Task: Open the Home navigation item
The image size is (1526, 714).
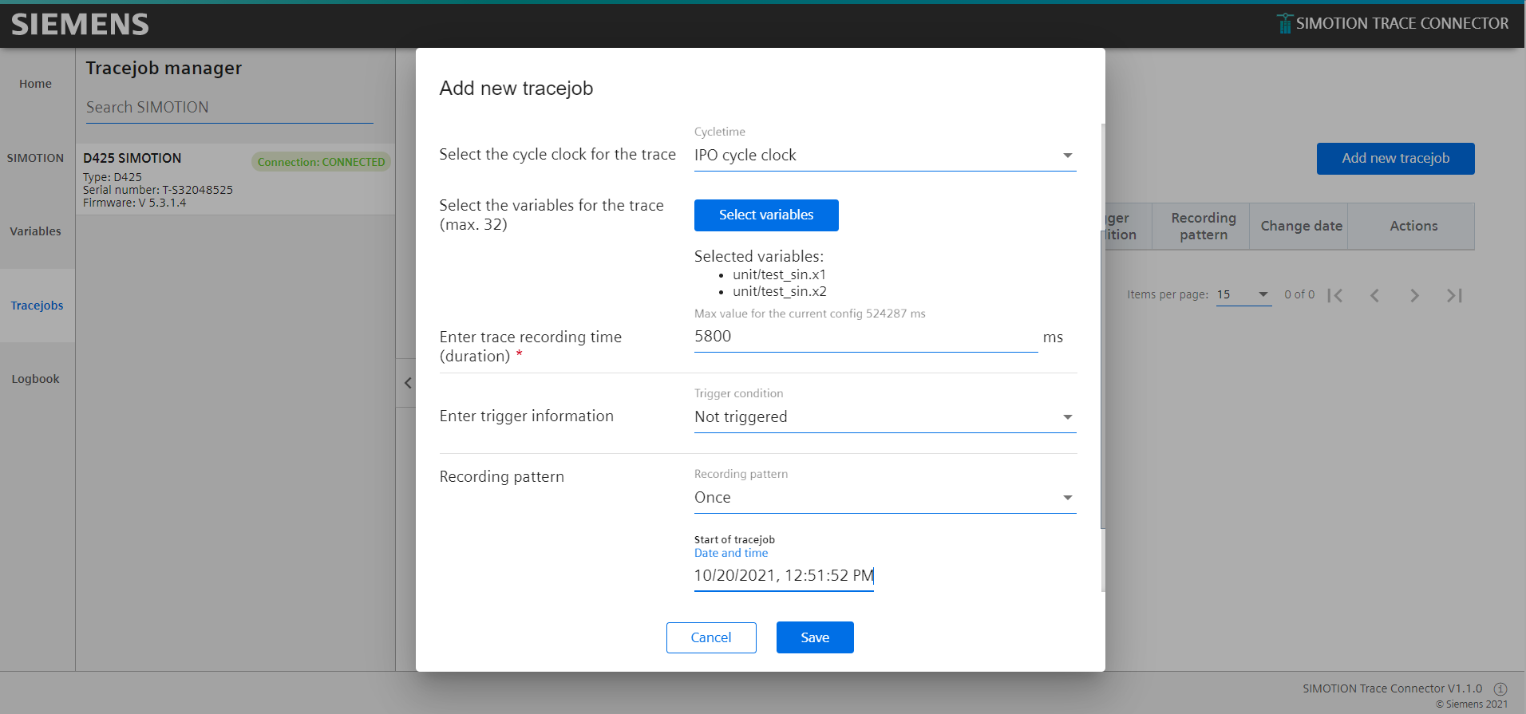Action: 35,84
